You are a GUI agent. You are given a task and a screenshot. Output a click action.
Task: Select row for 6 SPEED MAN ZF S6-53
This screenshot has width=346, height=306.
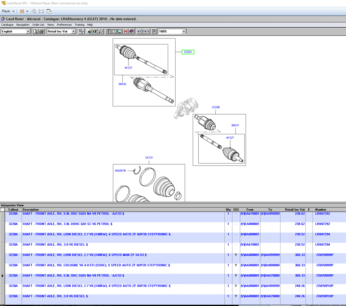point(173,258)
